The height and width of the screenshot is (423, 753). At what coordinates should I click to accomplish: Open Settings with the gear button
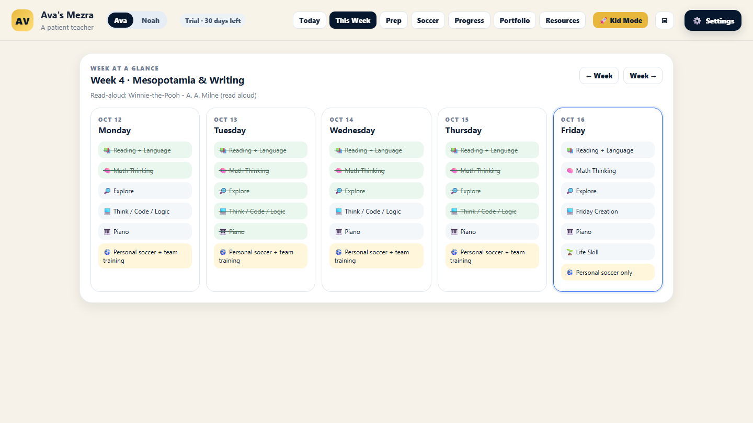(x=713, y=20)
